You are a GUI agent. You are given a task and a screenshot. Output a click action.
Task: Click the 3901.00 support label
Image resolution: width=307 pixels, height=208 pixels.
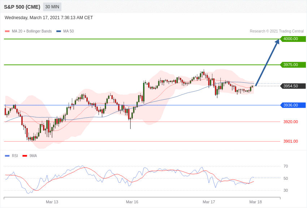(x=290, y=141)
